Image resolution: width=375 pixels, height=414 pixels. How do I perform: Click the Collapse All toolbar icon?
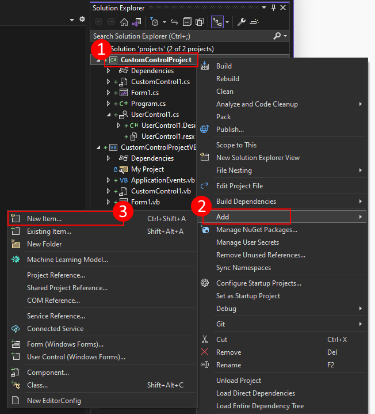187,22
